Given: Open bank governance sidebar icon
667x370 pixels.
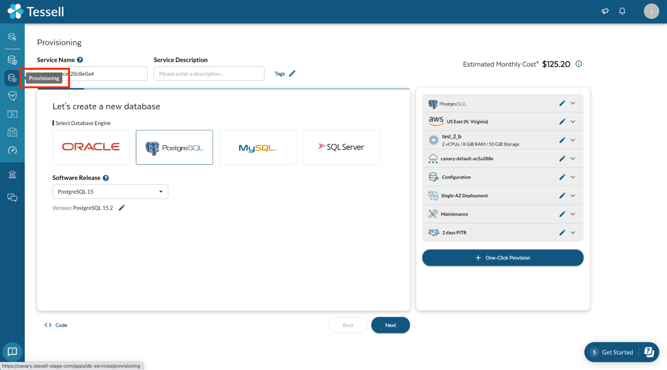Looking at the screenshot, I should [x=12, y=174].
